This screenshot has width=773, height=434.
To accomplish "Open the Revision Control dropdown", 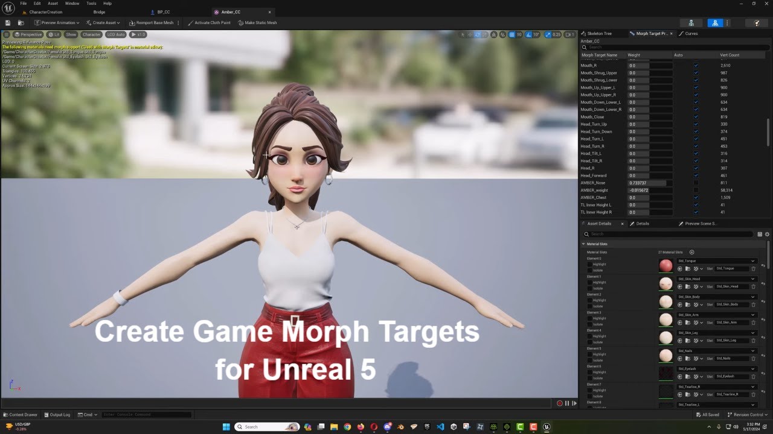I will 748,415.
